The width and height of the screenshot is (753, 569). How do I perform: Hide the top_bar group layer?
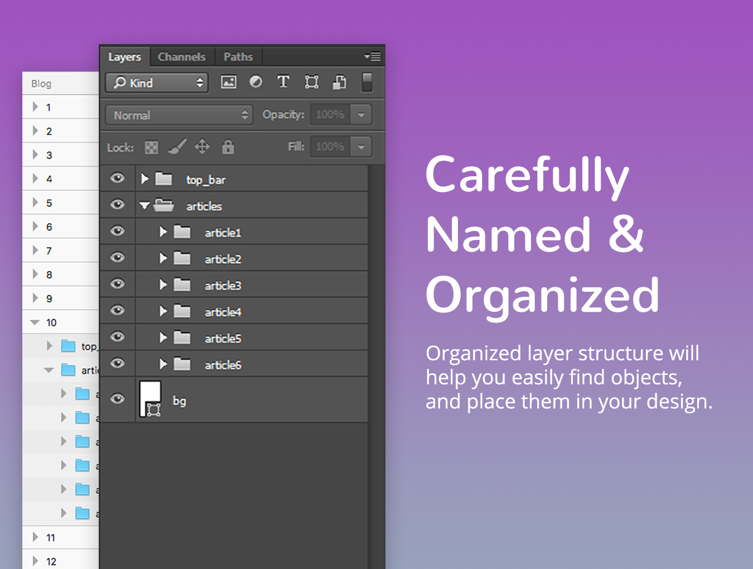(x=117, y=179)
